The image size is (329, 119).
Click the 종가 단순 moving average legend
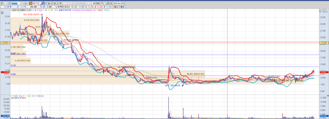tap(39, 10)
